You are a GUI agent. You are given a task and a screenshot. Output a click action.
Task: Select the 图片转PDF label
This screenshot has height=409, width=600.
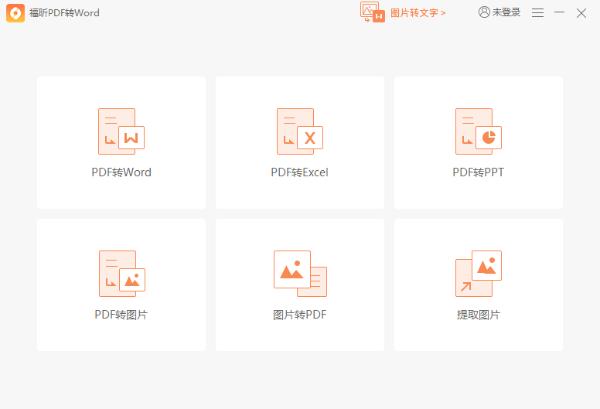tap(300, 315)
